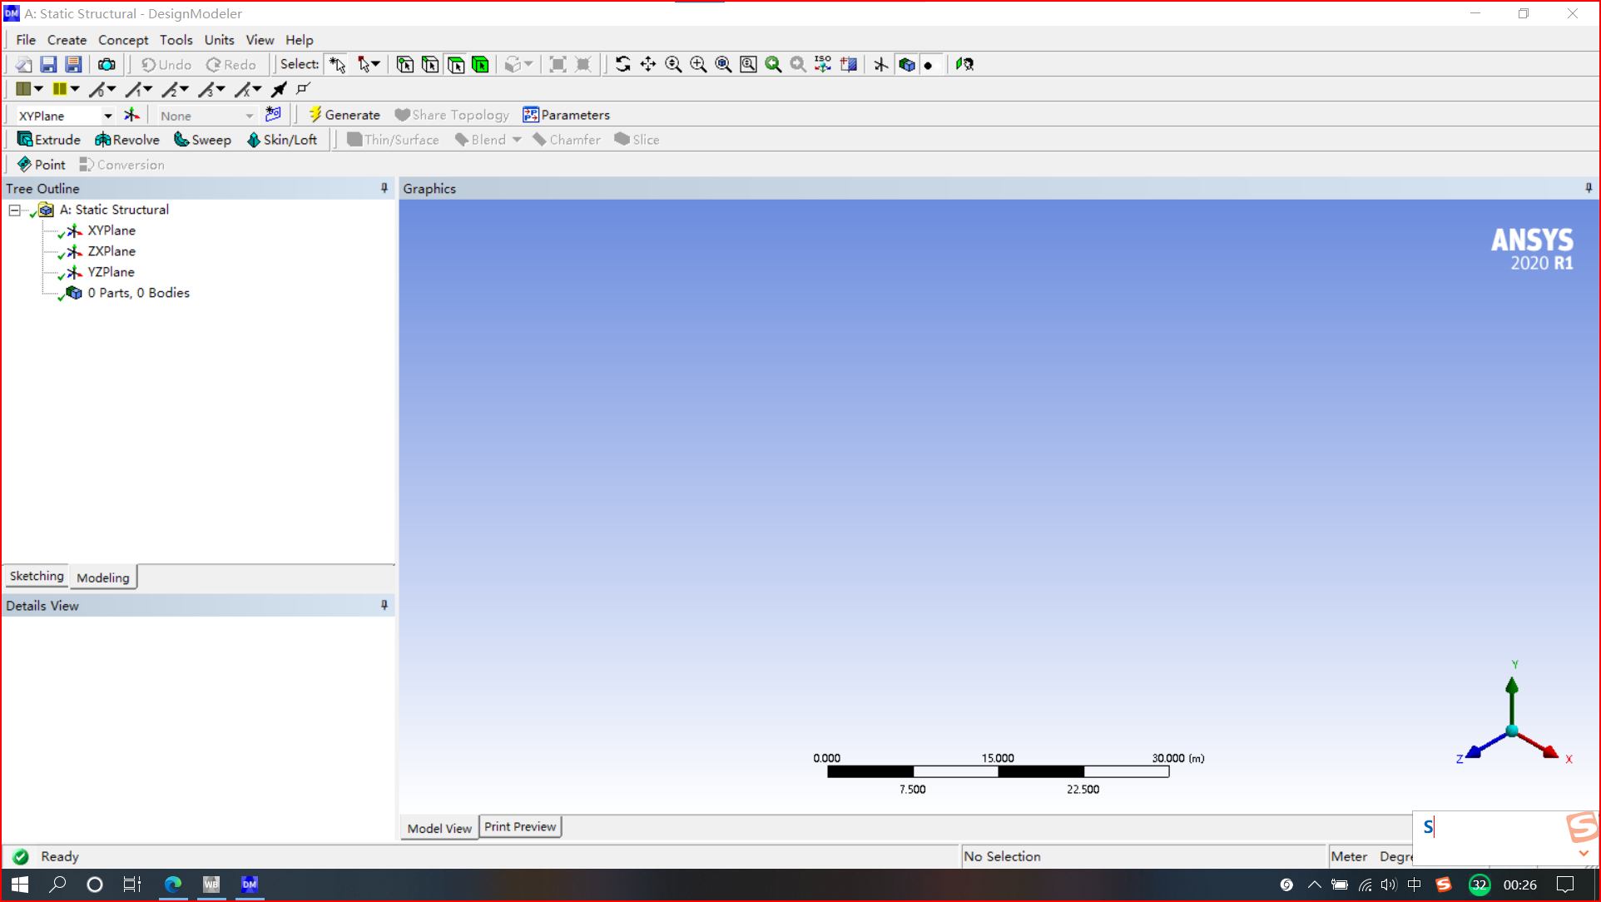Toggle the Faces selection filter

pos(456,64)
